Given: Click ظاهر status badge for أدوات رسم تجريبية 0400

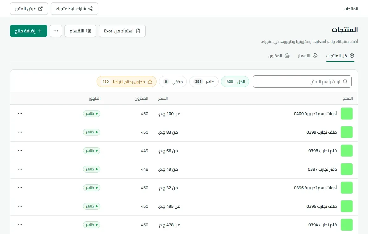Looking at the screenshot, I should tap(91, 114).
